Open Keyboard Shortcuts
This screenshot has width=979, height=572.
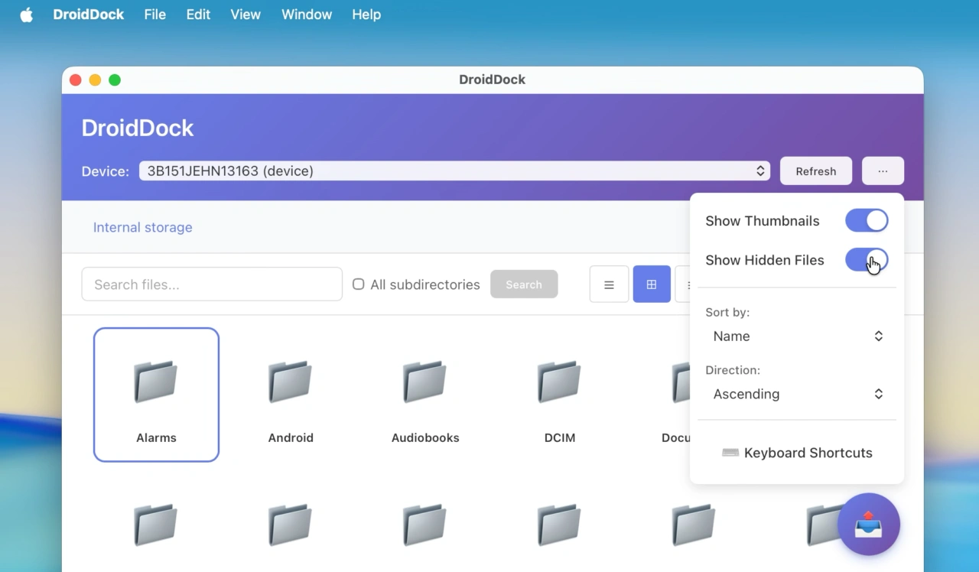tap(797, 453)
